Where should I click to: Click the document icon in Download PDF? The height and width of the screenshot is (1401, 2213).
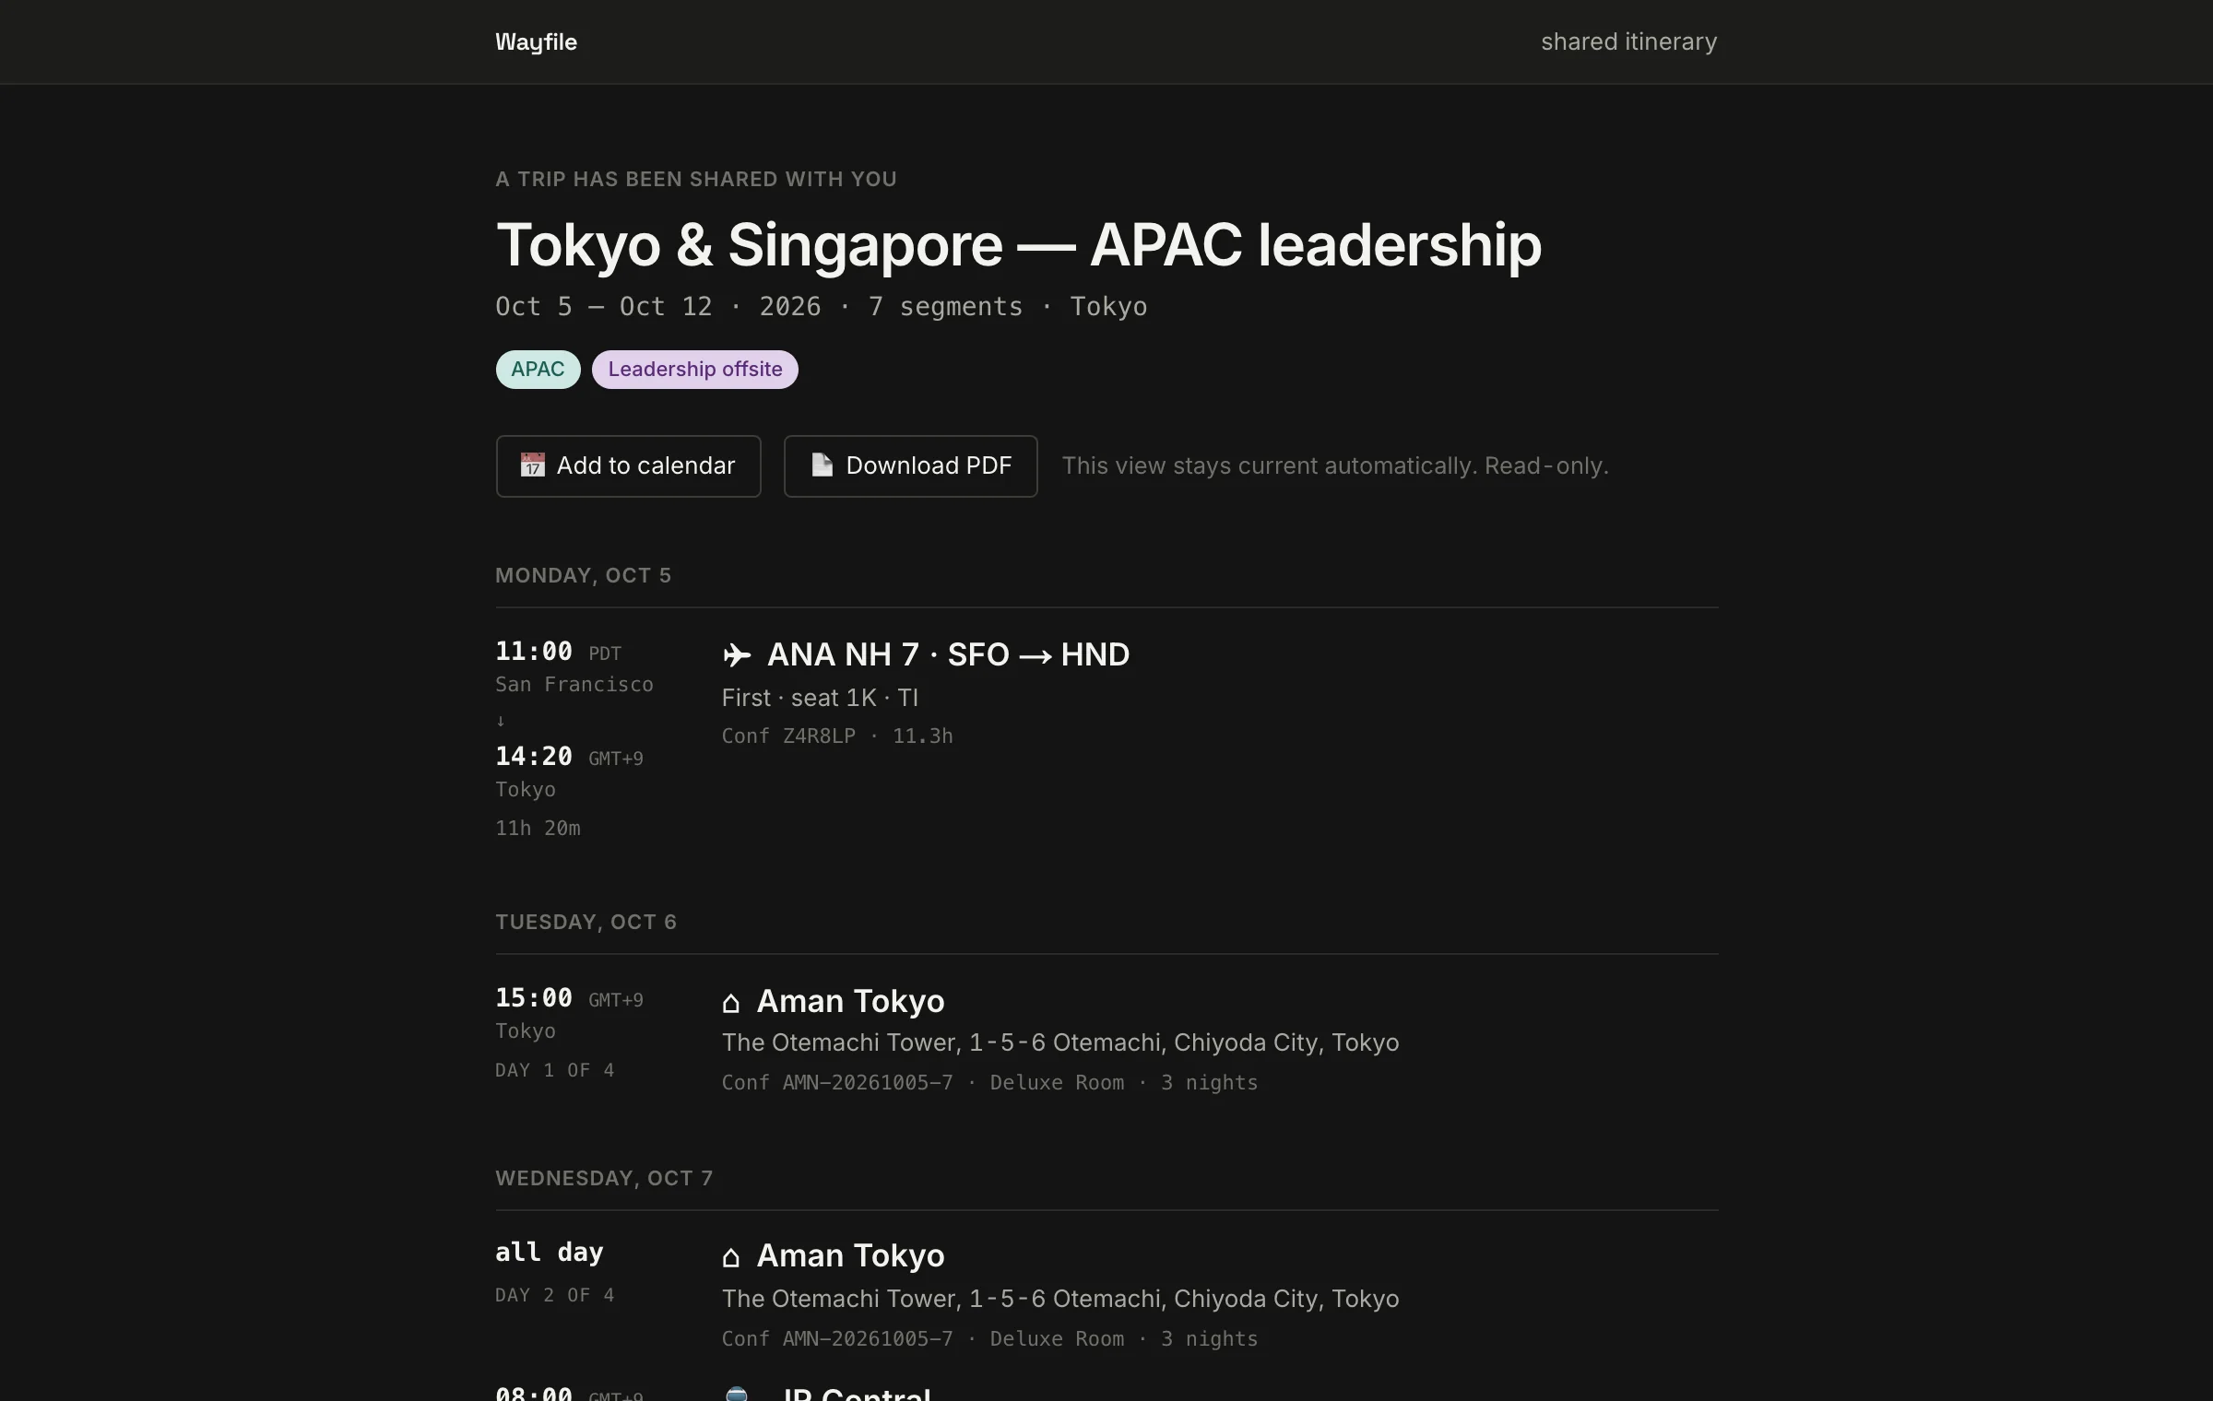click(x=822, y=465)
